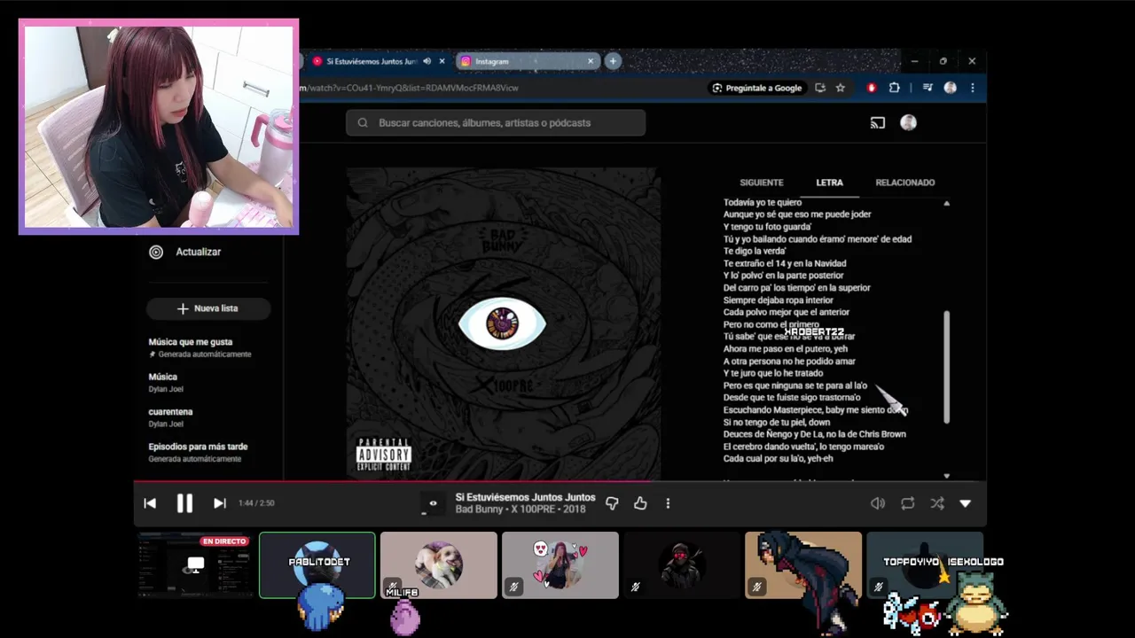Bookmark this page with the star icon

point(840,88)
